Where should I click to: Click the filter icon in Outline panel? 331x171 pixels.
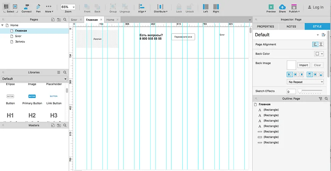pyautogui.click(x=320, y=98)
